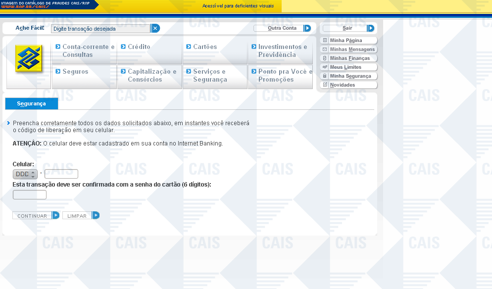Focus the Ache Fácil transaction search field

pos(100,29)
